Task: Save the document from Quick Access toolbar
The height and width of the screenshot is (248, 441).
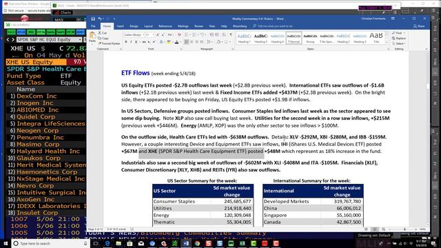Action: 93,19
